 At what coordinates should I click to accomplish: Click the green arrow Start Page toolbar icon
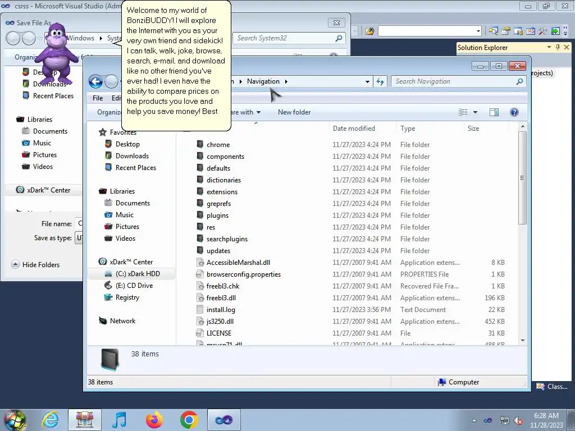click(555, 31)
